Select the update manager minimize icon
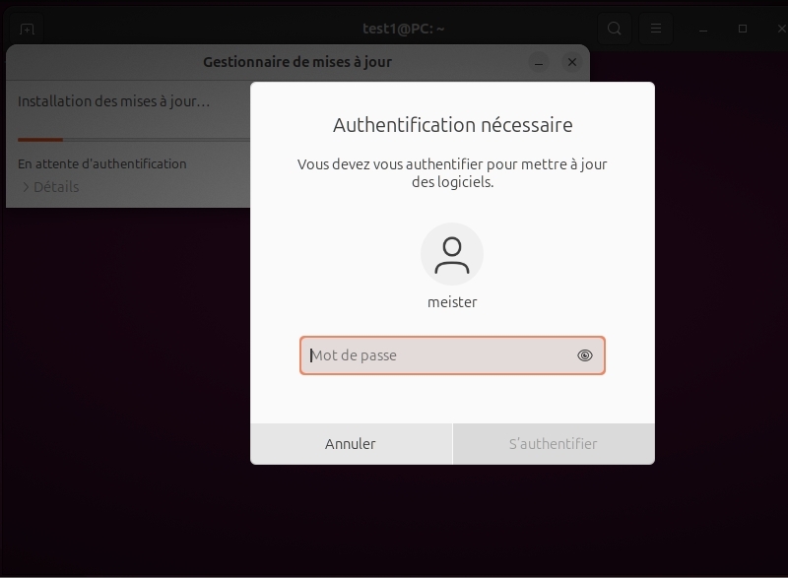The width and height of the screenshot is (788, 578). click(x=538, y=62)
